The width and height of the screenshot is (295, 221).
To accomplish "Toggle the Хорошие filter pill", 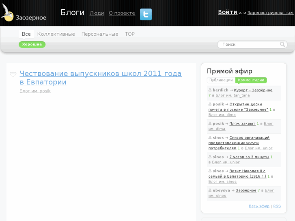I will [32, 44].
